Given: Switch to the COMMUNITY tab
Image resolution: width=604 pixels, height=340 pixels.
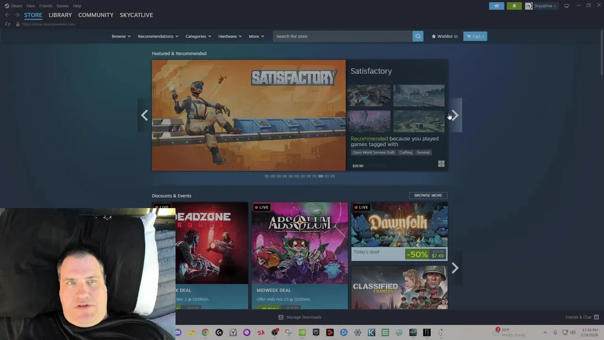Looking at the screenshot, I should coord(96,15).
